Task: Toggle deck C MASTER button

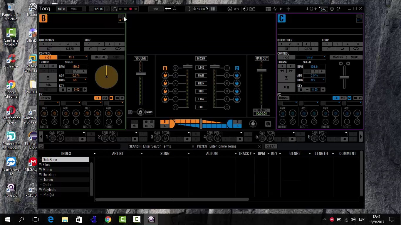Action: point(338,57)
